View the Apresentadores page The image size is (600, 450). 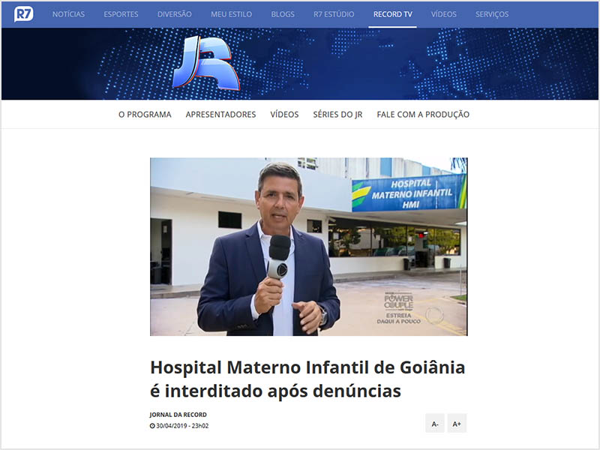(220, 115)
